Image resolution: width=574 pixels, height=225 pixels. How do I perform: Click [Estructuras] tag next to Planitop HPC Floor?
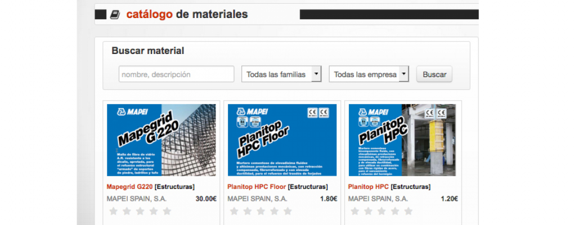coord(308,187)
